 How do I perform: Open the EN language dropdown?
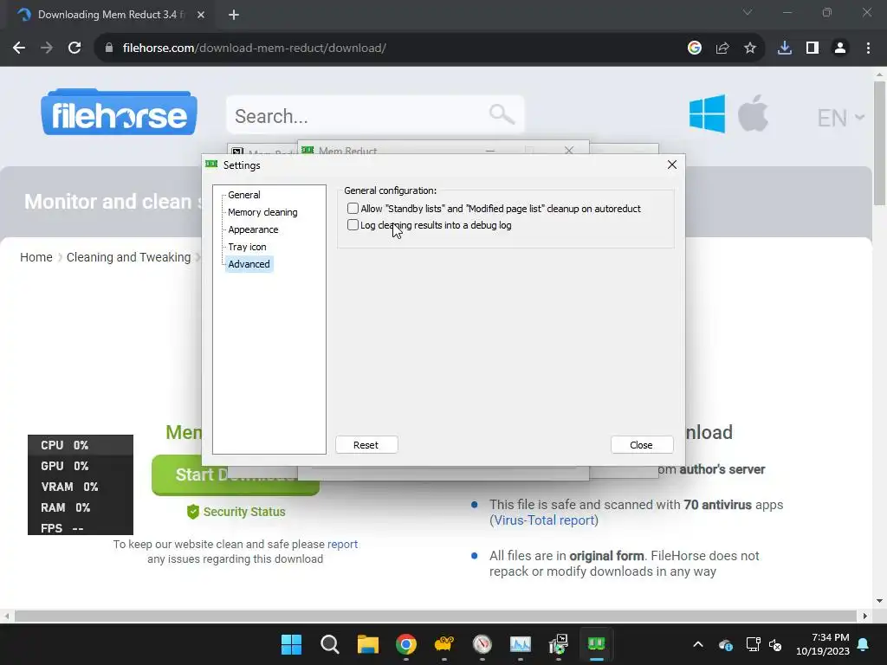[840, 118]
